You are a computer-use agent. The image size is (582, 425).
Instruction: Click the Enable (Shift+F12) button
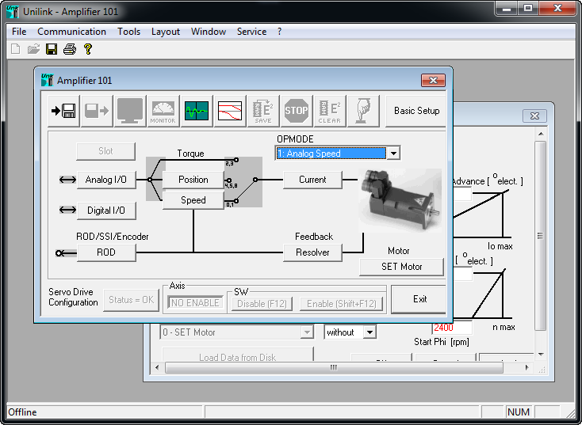(x=342, y=304)
